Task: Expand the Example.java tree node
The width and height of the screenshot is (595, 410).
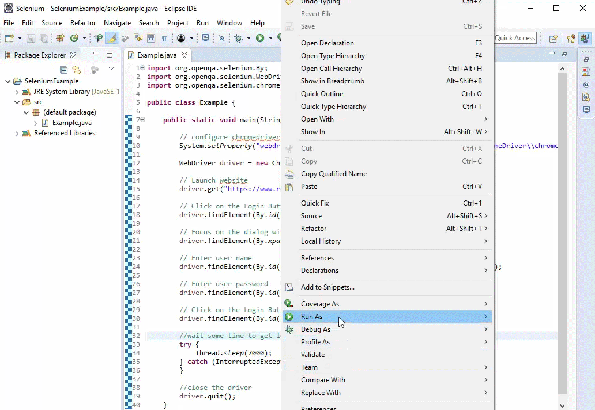Action: (x=35, y=123)
